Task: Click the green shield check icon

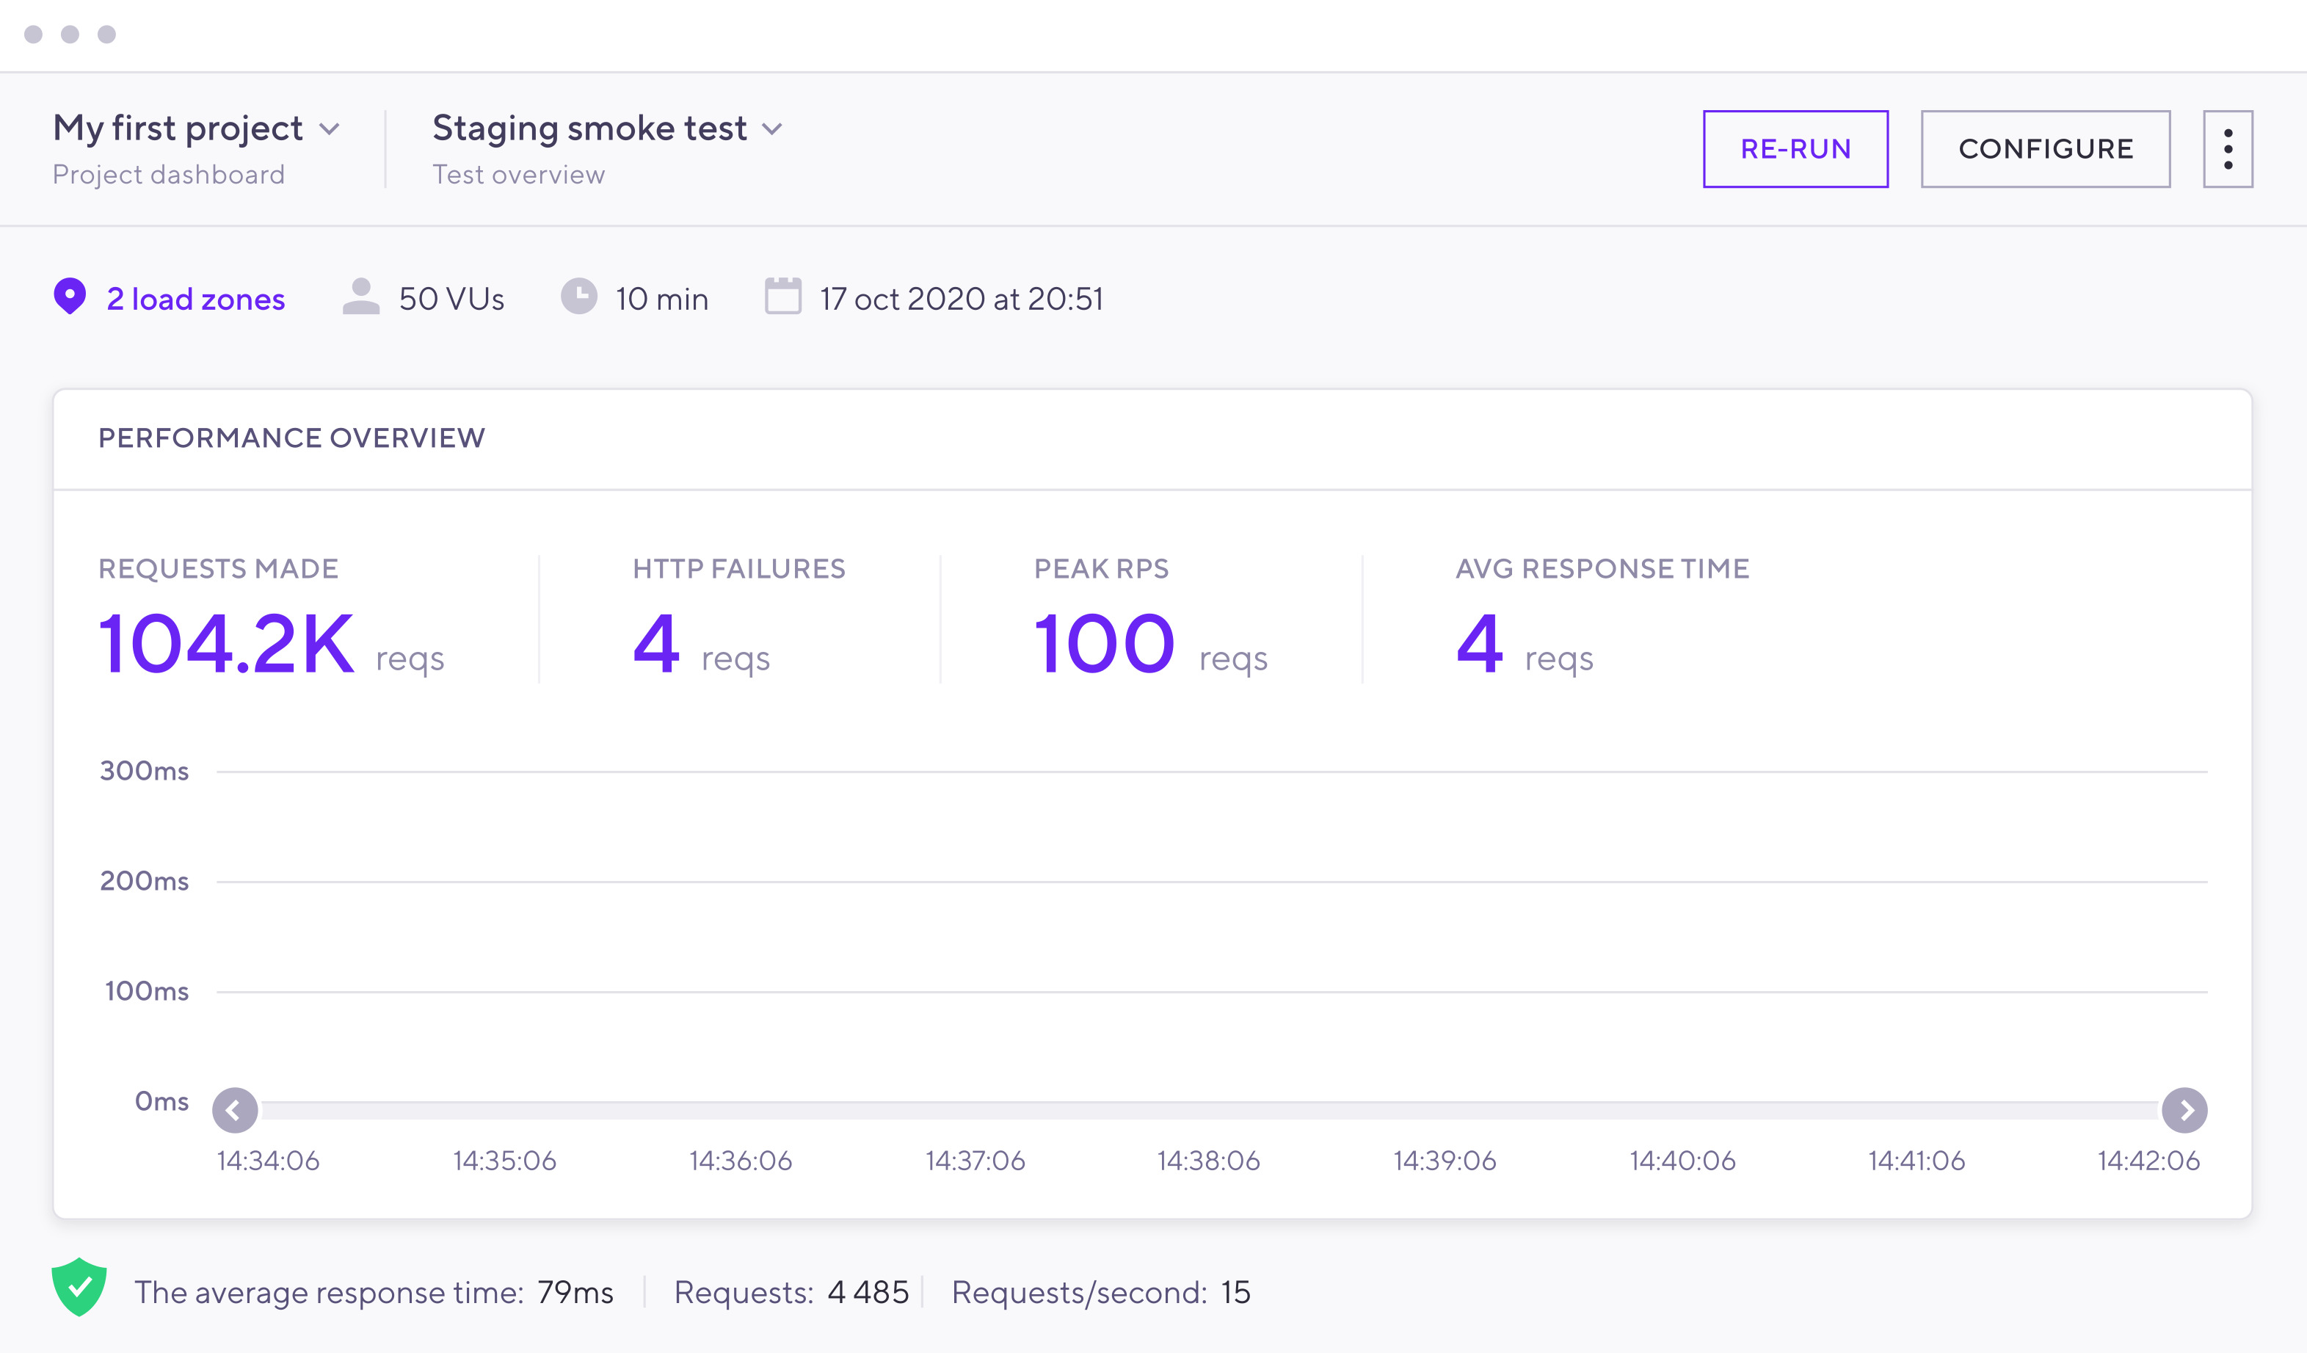Action: [80, 1287]
